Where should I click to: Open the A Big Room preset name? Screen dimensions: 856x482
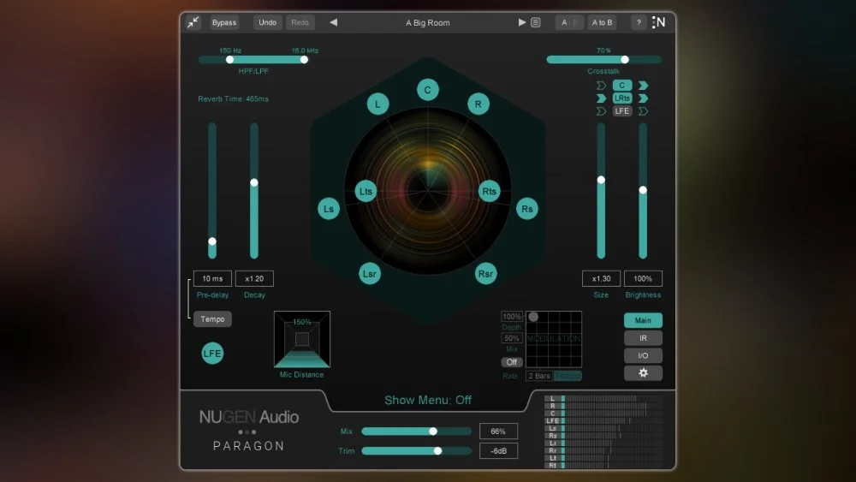click(x=427, y=23)
